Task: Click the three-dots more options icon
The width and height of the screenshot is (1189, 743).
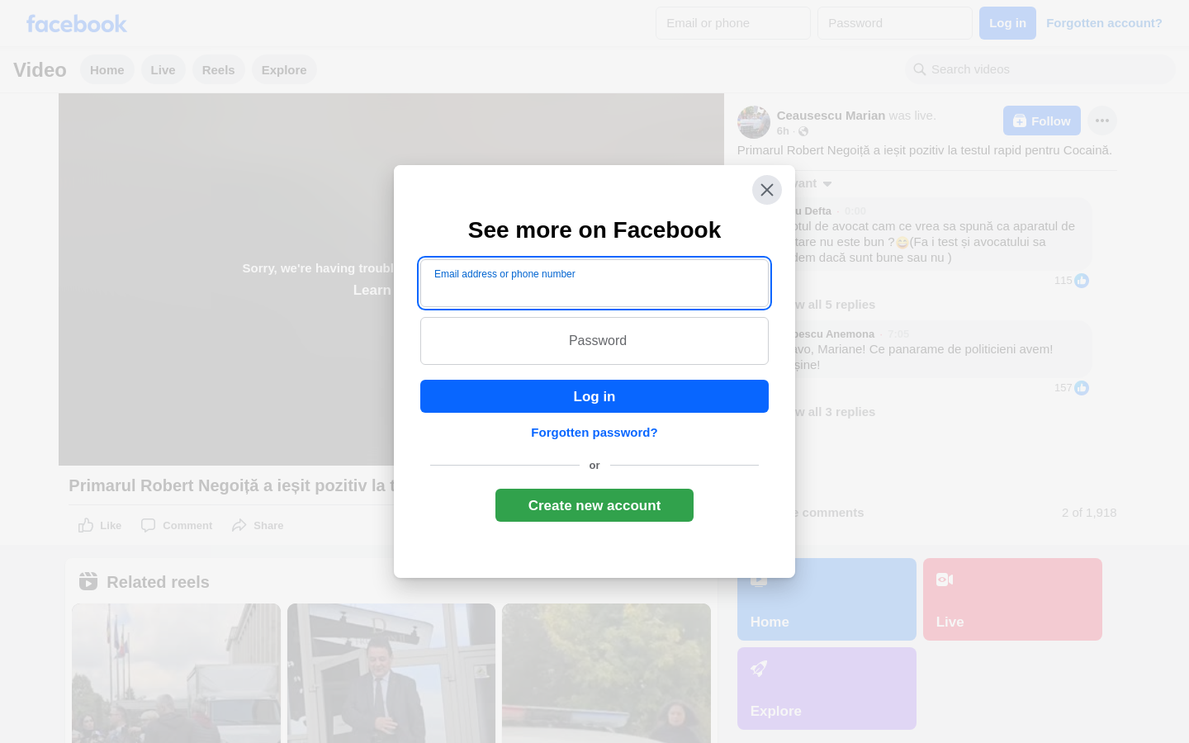Action: [1101, 121]
